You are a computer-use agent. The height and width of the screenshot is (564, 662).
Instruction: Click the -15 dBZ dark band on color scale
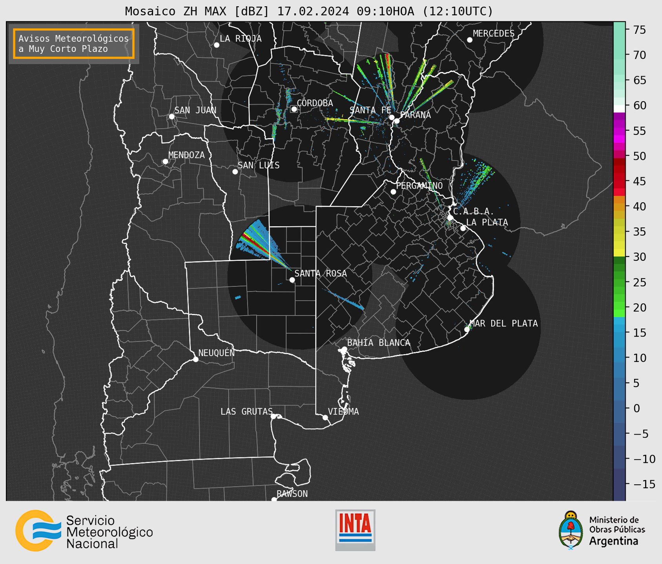[x=619, y=484]
